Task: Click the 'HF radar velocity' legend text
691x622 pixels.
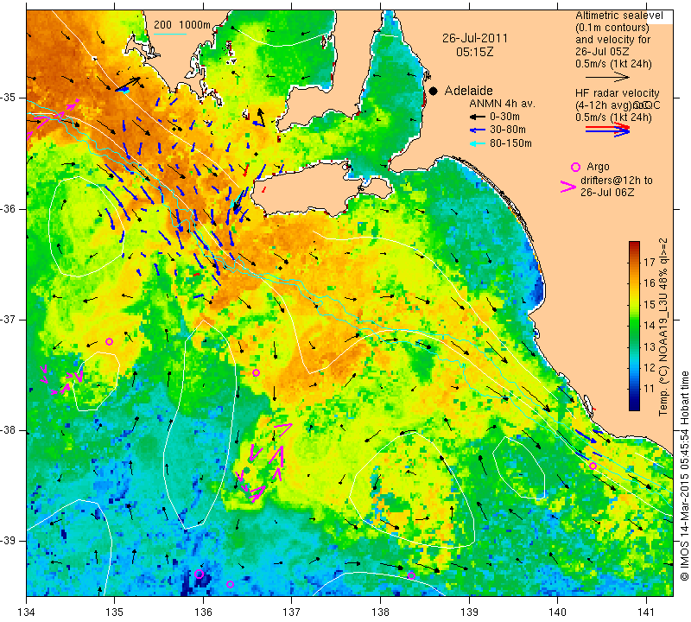Action: [x=618, y=93]
